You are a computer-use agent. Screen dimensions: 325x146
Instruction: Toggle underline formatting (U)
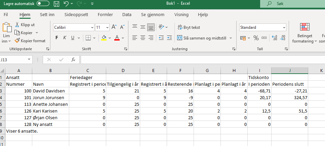pos(73,38)
